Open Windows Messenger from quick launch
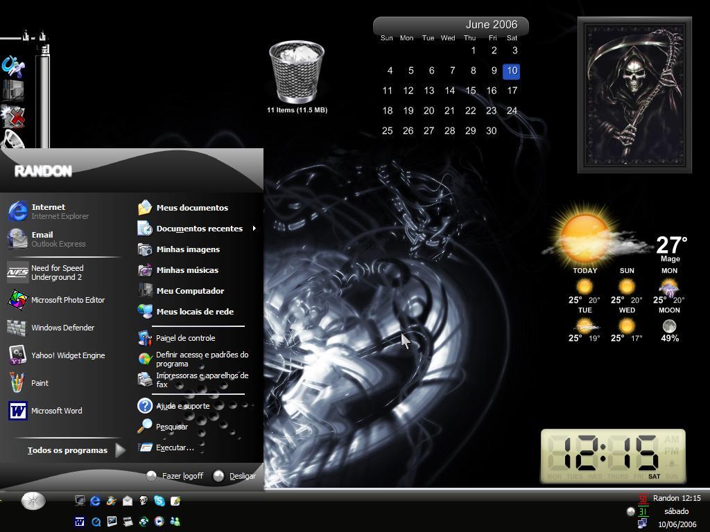The height and width of the screenshot is (532, 710). tap(175, 522)
